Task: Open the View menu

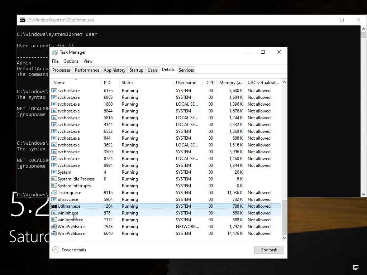Action: (x=88, y=61)
